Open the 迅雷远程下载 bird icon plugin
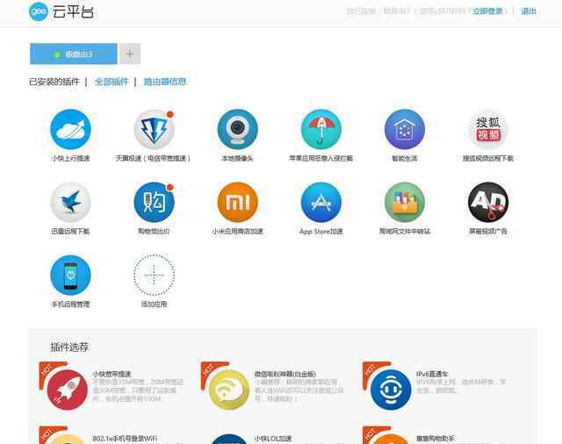The image size is (562, 444). [x=70, y=203]
